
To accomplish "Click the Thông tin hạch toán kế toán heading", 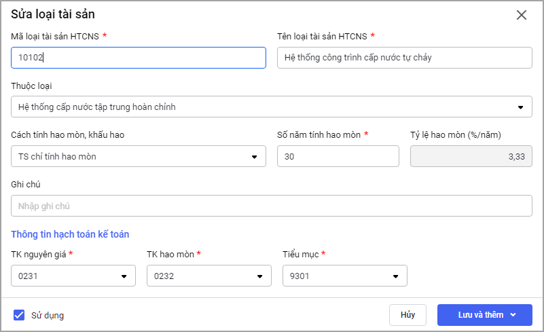I will 70,234.
